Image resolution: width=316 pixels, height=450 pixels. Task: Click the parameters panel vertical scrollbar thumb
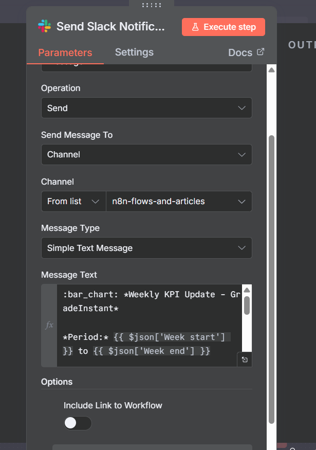pyautogui.click(x=271, y=278)
